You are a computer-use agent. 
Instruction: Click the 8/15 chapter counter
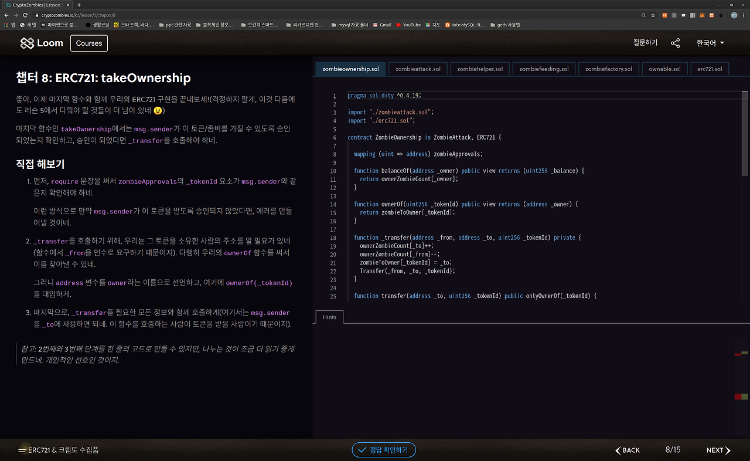tap(673, 450)
